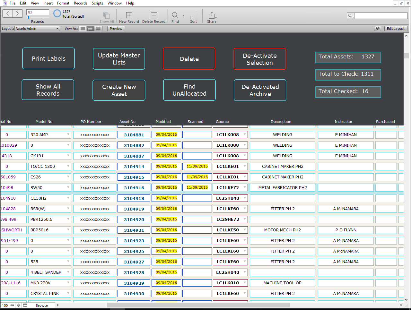
Task: Click the record navigation slider
Action: tap(38, 17)
